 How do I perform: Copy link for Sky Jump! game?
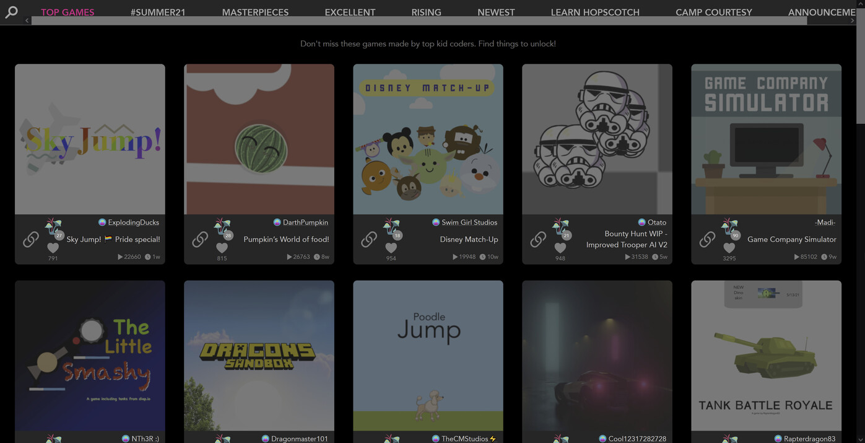pyautogui.click(x=31, y=239)
